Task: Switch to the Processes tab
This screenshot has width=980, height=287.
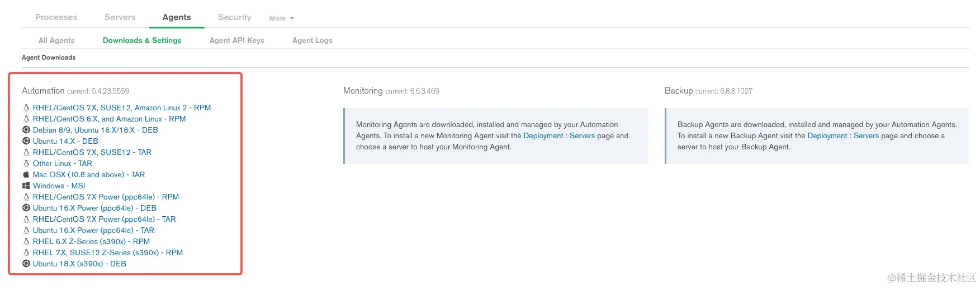Action: 56,17
